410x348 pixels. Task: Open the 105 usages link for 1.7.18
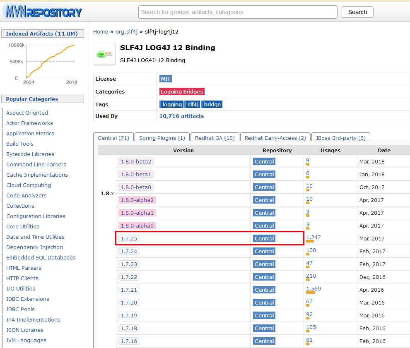point(311,327)
